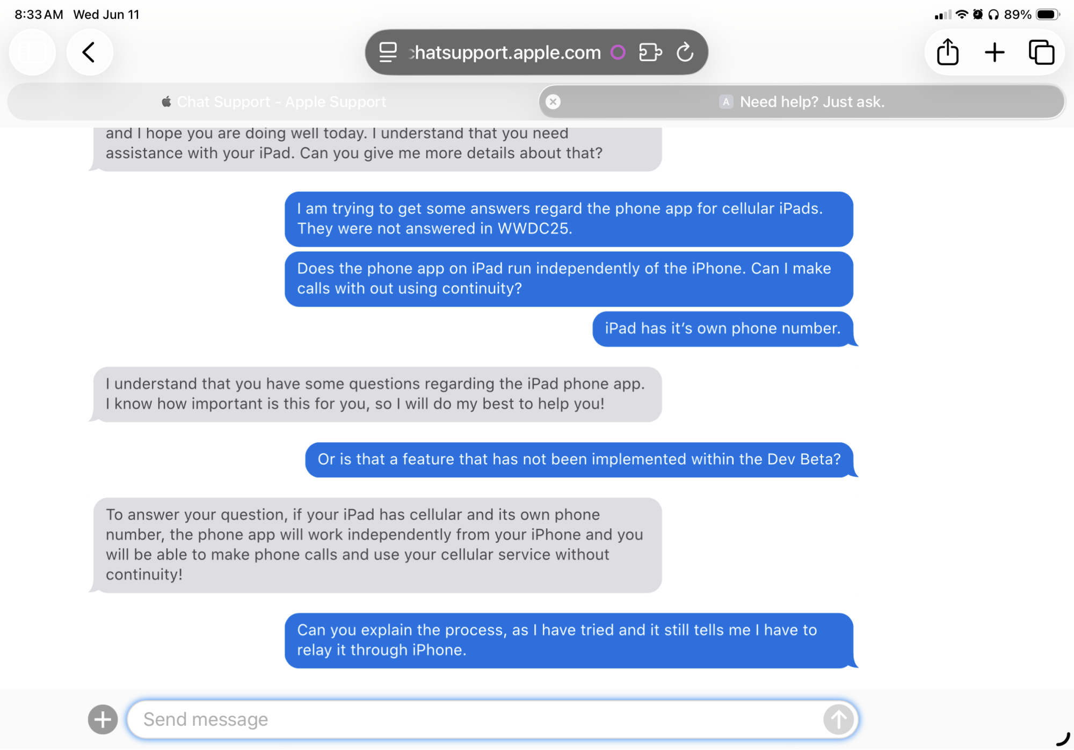The width and height of the screenshot is (1074, 750).
Task: Open the extensions icon in address bar
Action: [650, 53]
